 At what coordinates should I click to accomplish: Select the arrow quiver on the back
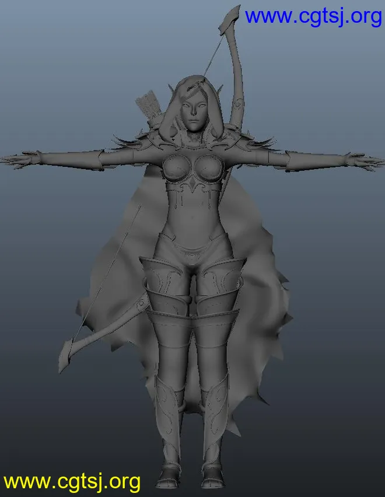point(149,109)
